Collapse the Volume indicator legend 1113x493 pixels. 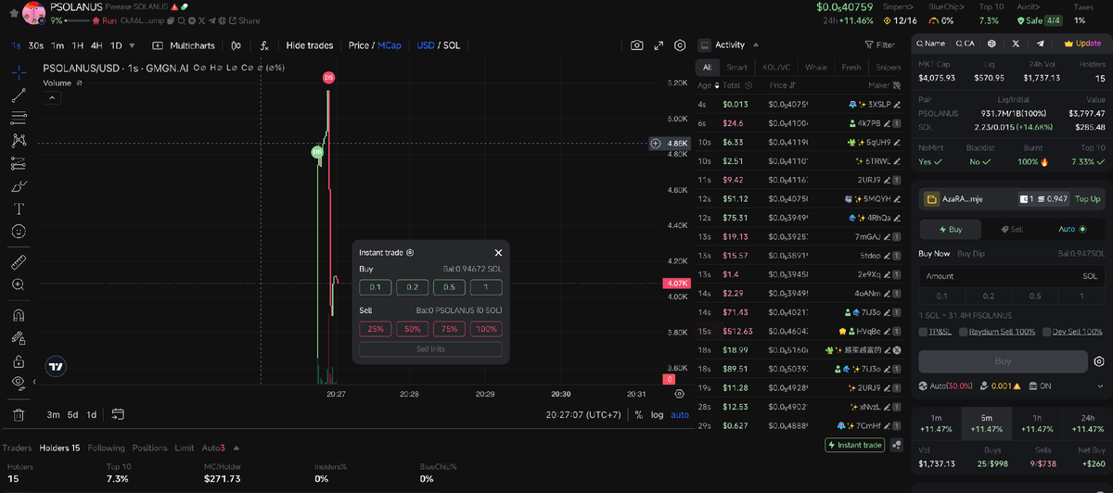point(54,97)
